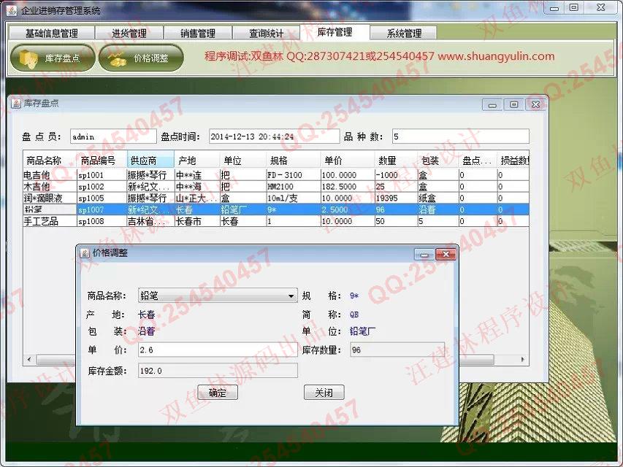Click the Java icon in 库存盘点 title bar
The height and width of the screenshot is (467, 623).
(x=16, y=104)
